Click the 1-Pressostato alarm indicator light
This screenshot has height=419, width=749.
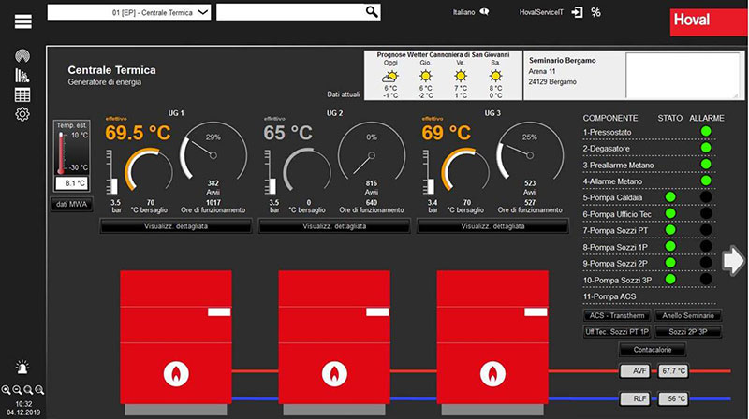click(x=706, y=132)
